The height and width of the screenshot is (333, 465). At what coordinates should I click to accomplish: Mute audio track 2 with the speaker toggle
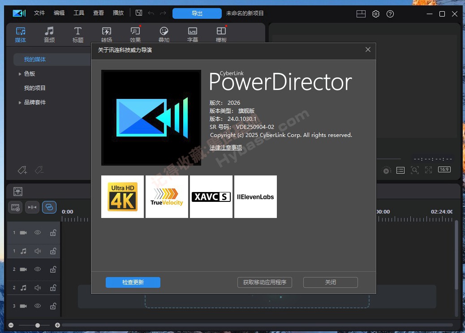(38, 287)
